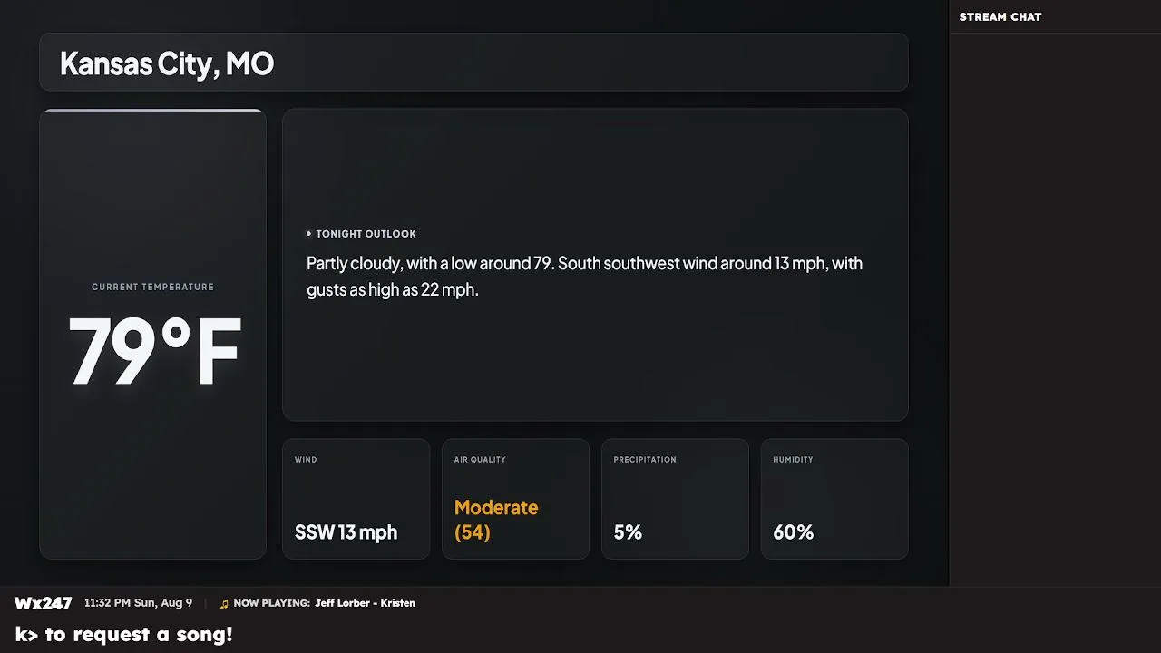Click the Tonight Outlook bullet dot
The width and height of the screenshot is (1161, 653).
(x=308, y=234)
